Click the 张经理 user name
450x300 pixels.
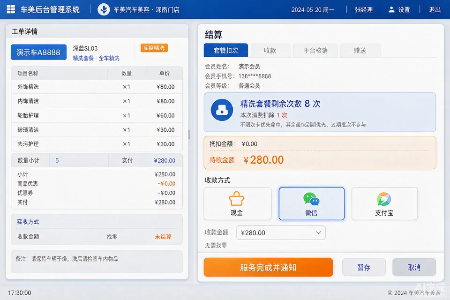[x=364, y=10]
